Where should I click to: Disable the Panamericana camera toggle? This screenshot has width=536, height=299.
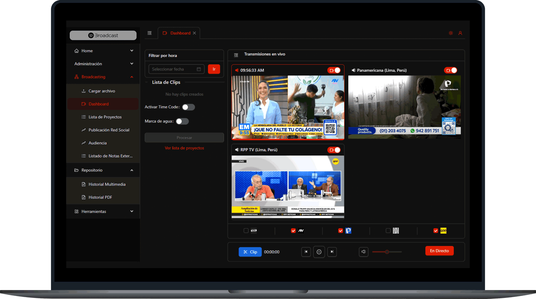[450, 70]
